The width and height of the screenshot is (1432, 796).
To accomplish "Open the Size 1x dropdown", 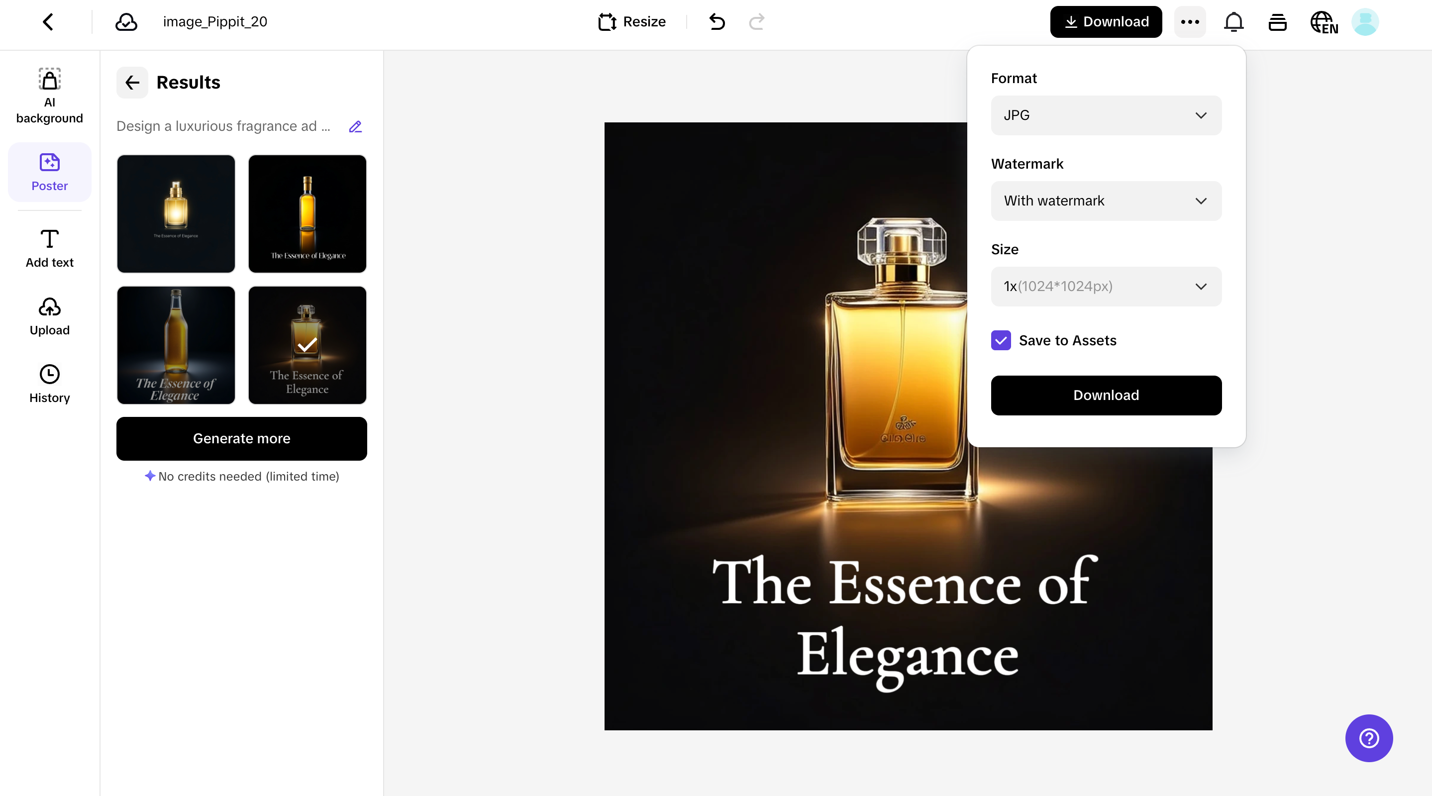I will 1106,286.
